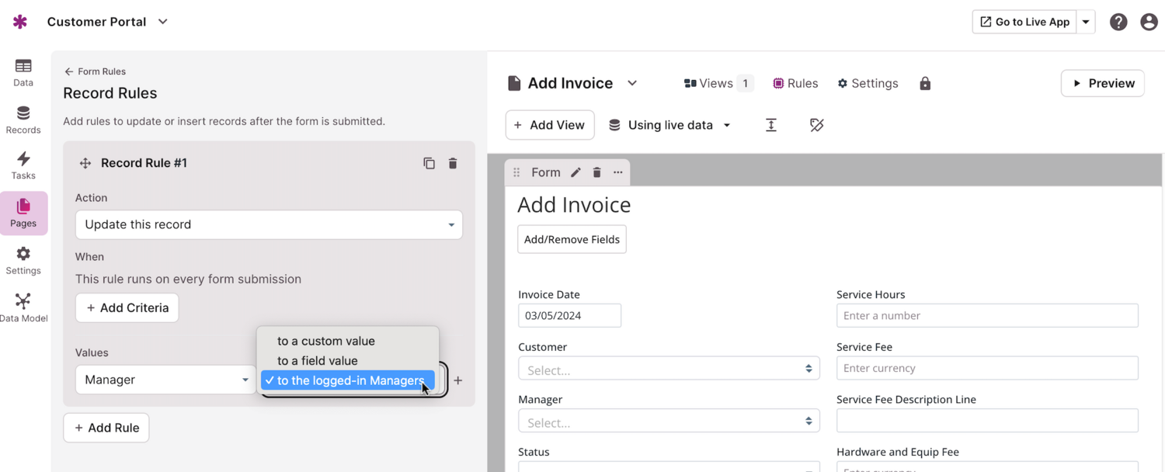Image resolution: width=1165 pixels, height=472 pixels.
Task: Expand the Action 'Update this record' dropdown
Action: pos(269,225)
